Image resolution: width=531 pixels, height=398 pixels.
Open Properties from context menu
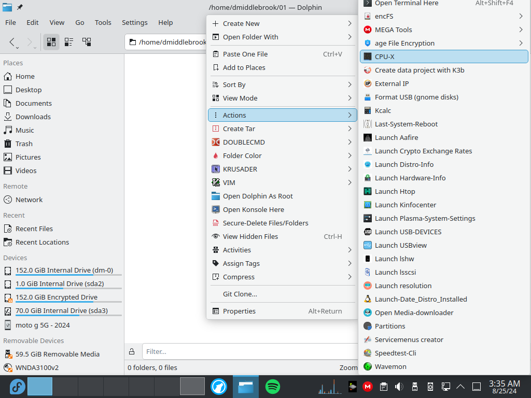pyautogui.click(x=282, y=311)
